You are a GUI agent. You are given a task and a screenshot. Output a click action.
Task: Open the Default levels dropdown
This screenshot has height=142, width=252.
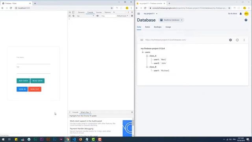[x=122, y=16]
